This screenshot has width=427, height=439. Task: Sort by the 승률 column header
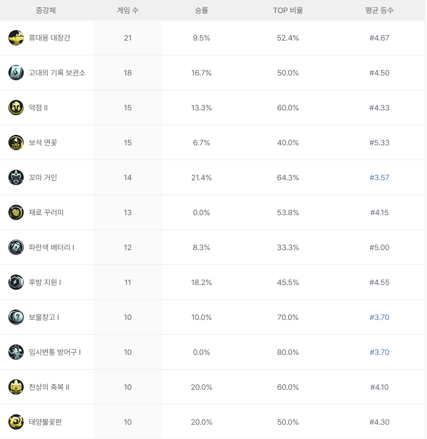201,10
